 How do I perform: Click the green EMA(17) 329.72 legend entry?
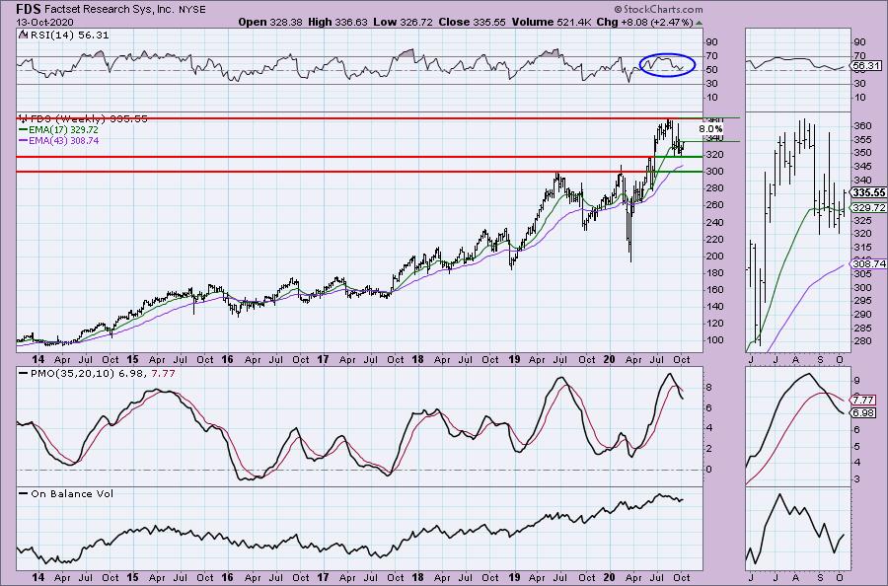[x=58, y=129]
